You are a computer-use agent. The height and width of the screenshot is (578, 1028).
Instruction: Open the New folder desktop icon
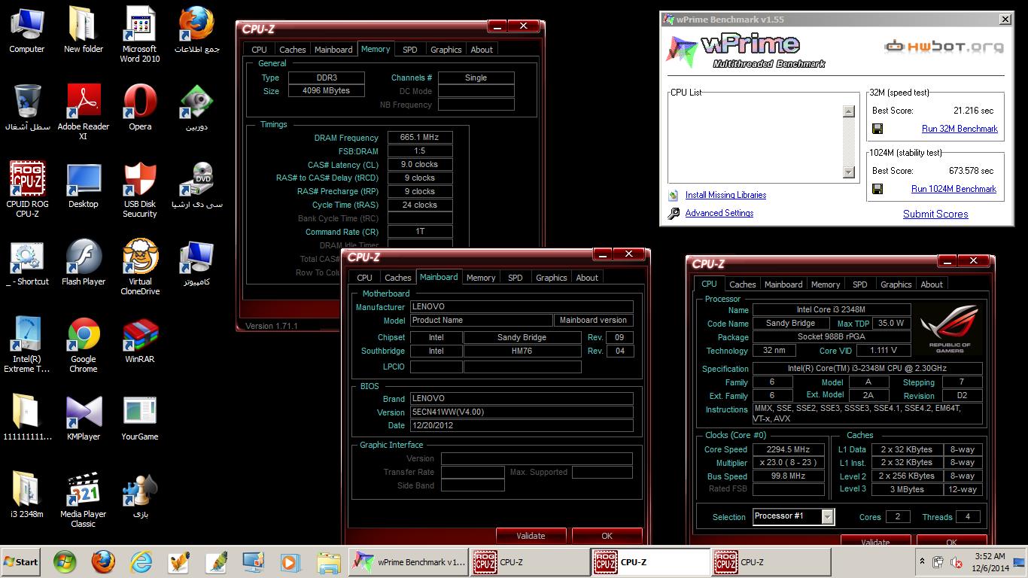tap(83, 30)
